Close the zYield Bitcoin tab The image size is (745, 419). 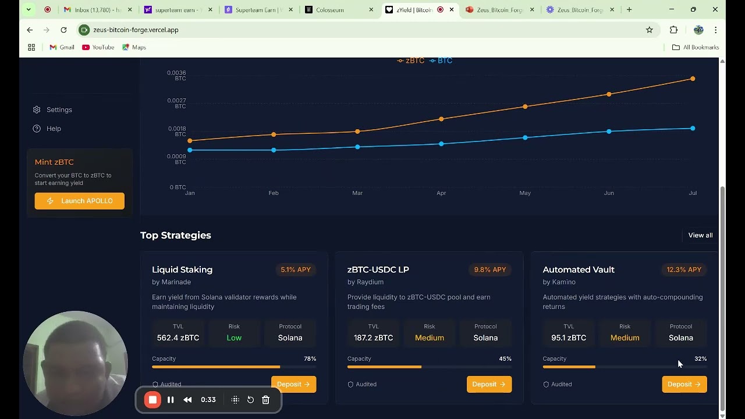(x=452, y=10)
